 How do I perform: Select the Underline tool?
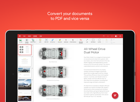point(66,41)
